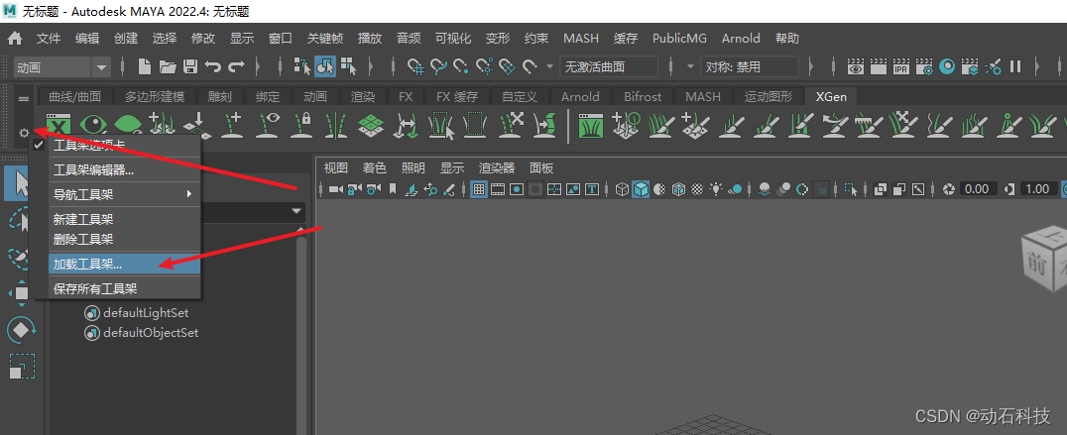Image resolution: width=1067 pixels, height=435 pixels.
Task: Switch to the XGen shelf tab
Action: 831,96
